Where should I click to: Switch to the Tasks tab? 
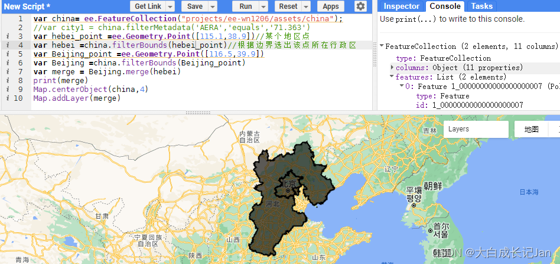(482, 6)
